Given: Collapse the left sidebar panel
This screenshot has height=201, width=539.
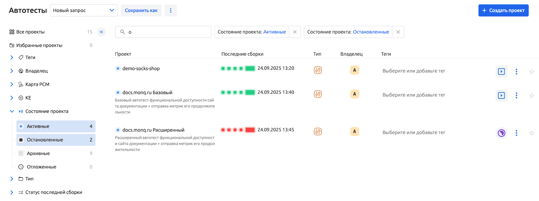Looking at the screenshot, I should (101, 32).
